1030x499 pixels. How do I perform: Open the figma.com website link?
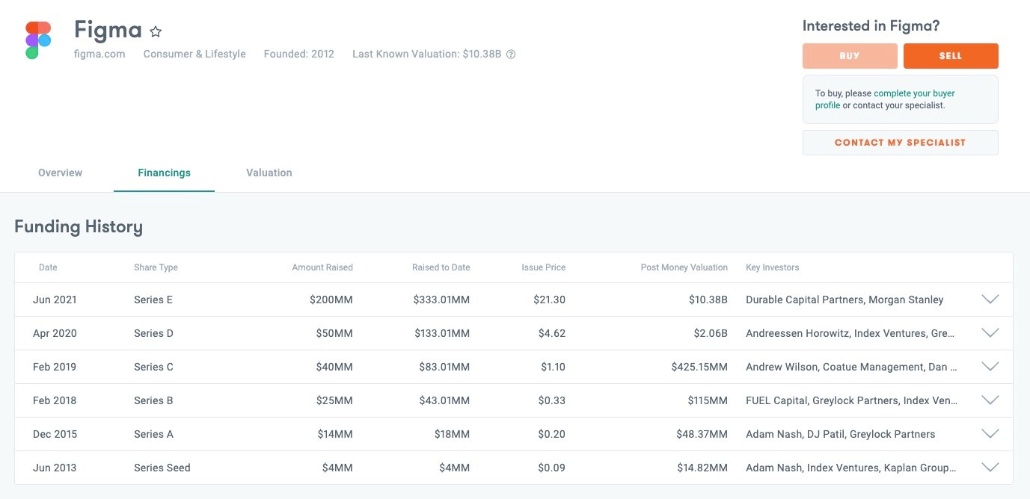pyautogui.click(x=99, y=54)
